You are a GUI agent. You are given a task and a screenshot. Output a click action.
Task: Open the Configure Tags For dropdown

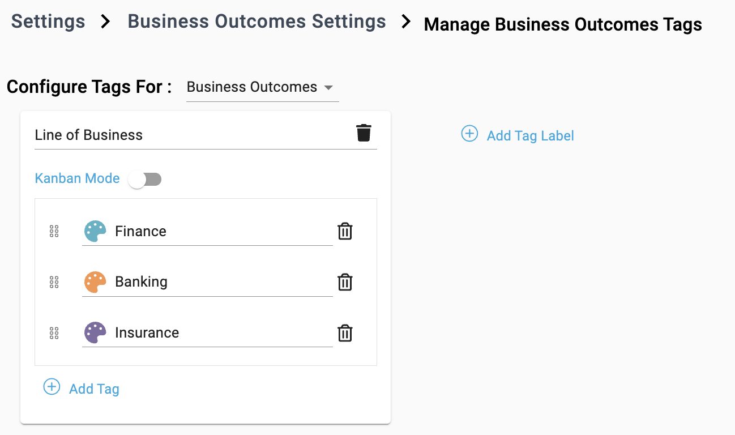click(x=262, y=87)
